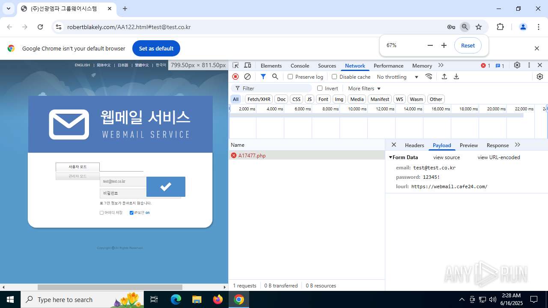This screenshot has height=308, width=548.
Task: Reload the page
Action: click(x=40, y=27)
